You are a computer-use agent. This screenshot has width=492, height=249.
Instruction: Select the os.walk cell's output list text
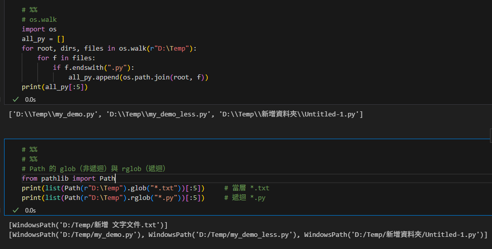[186, 114]
